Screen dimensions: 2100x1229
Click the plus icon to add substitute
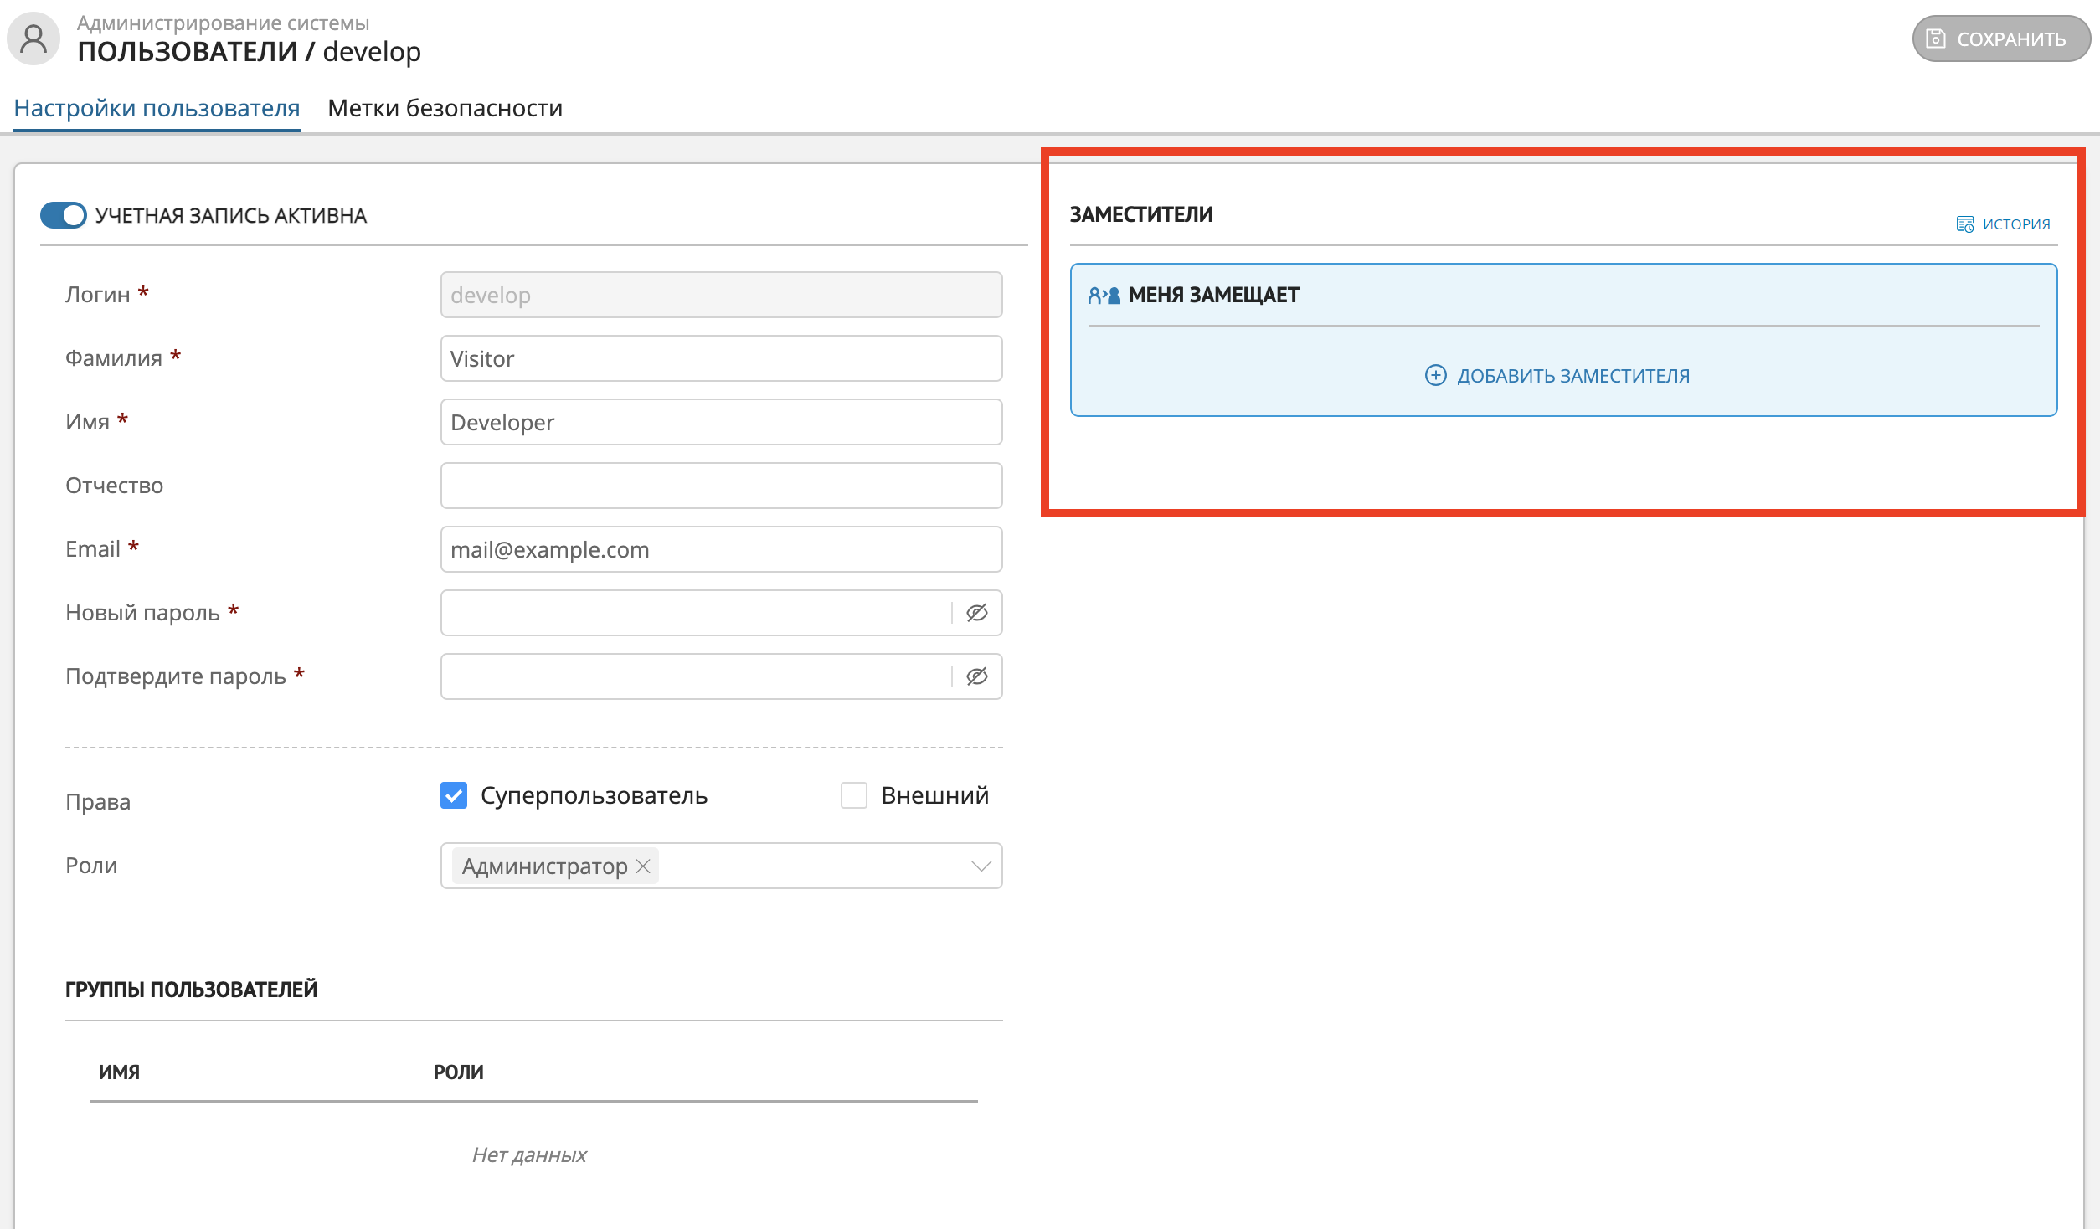[1435, 375]
